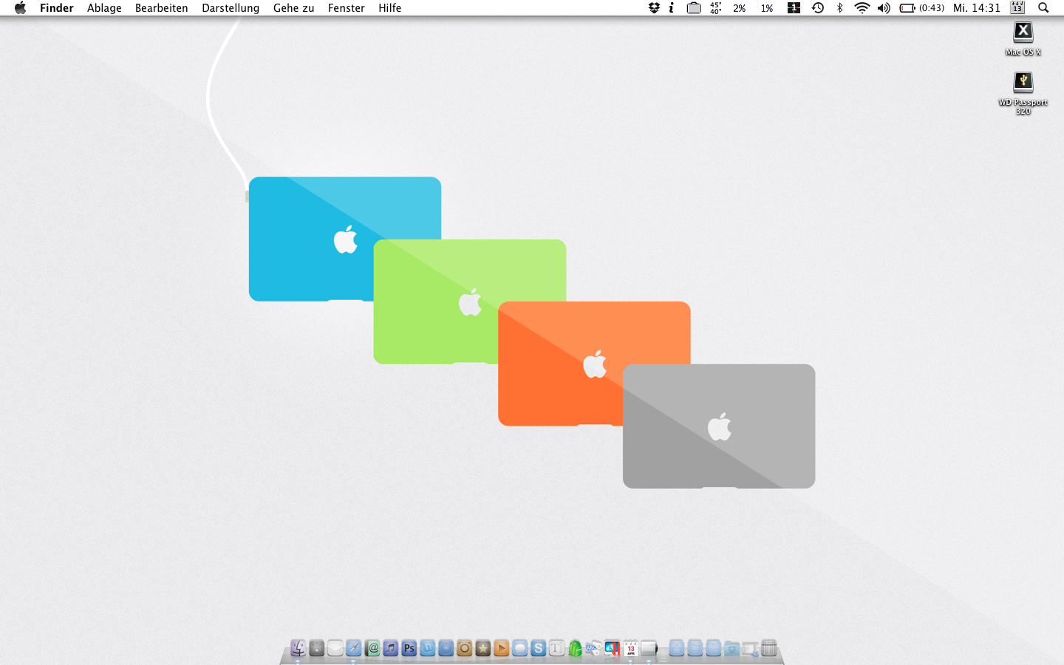Click the calendar 13 menu bar icon

point(1017,8)
